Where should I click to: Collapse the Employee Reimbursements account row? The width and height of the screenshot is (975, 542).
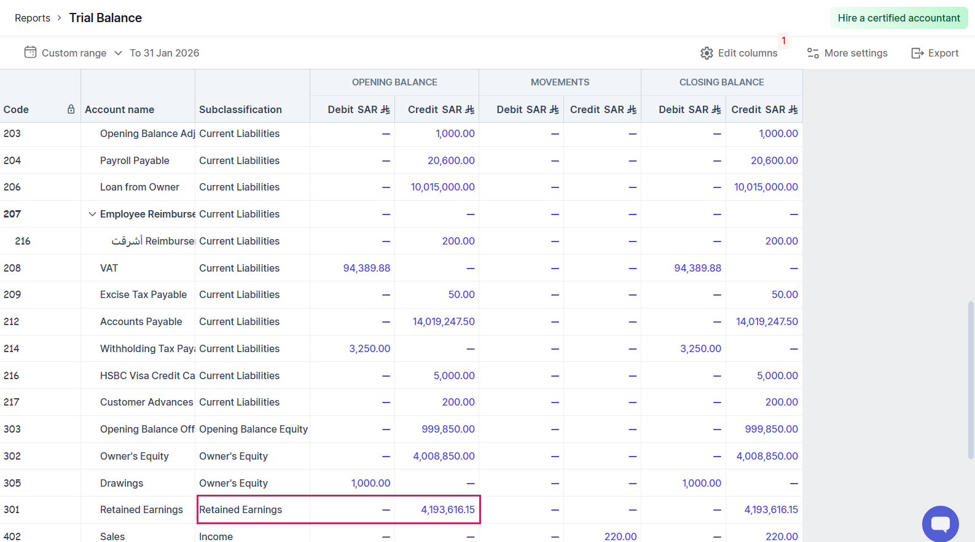[x=92, y=214]
